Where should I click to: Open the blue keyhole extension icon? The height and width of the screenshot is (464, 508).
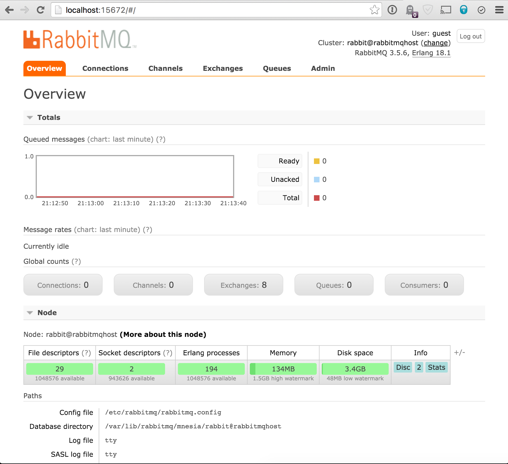click(x=464, y=10)
